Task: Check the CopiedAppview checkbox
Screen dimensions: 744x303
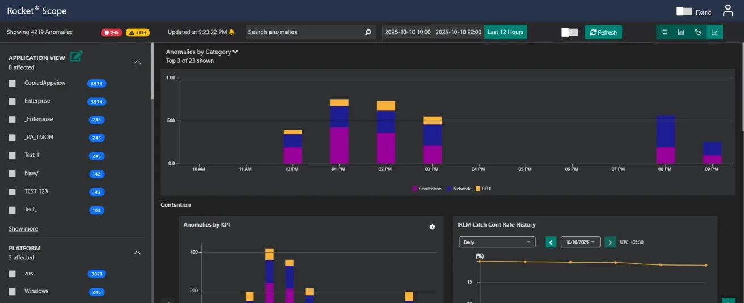Action: coord(12,83)
